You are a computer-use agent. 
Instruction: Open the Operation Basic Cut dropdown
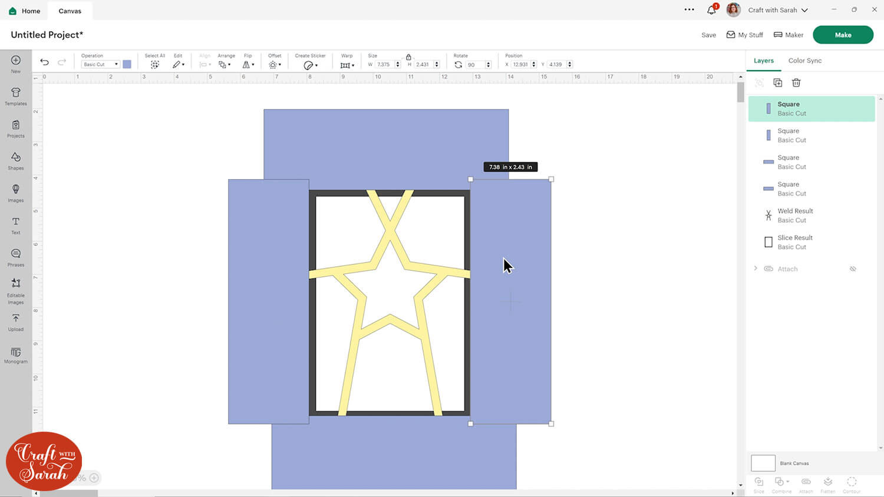pos(100,64)
